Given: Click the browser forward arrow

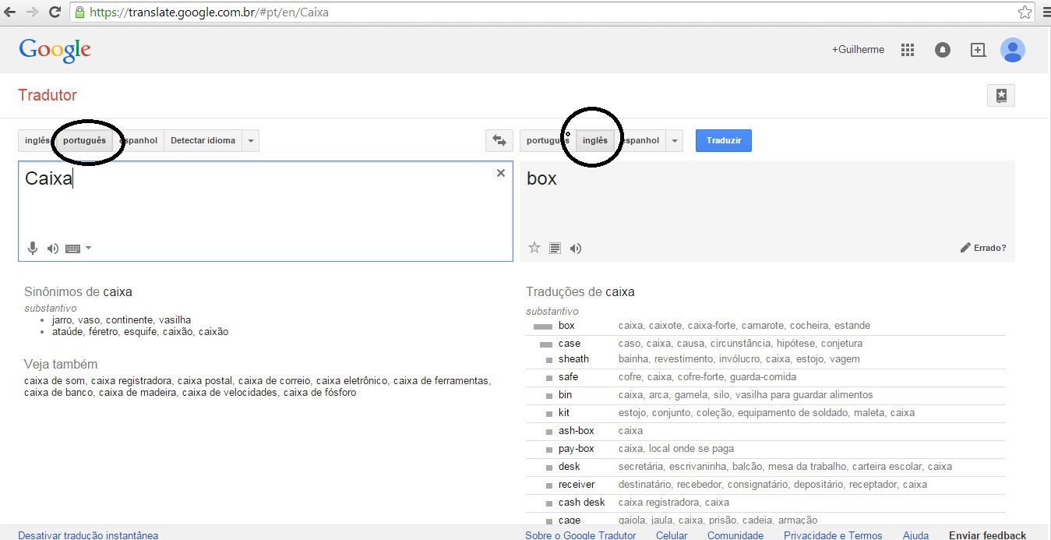Looking at the screenshot, I should point(33,12).
